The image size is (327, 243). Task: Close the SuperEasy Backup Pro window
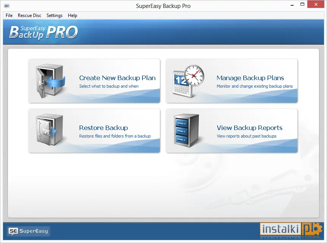click(x=316, y=5)
